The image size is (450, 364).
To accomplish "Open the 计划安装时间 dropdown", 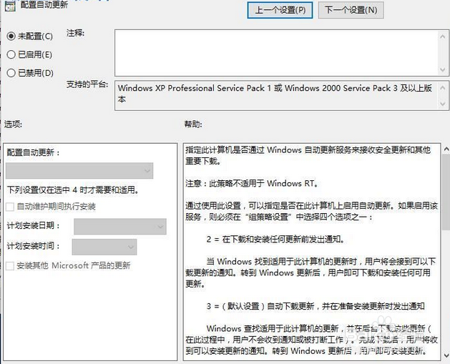I will point(104,247).
